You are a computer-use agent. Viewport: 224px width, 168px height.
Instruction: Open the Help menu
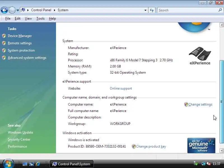[x=52, y=18]
